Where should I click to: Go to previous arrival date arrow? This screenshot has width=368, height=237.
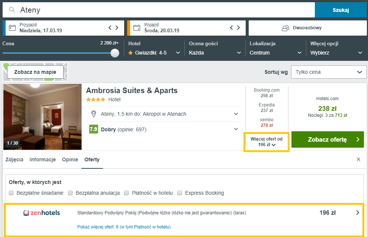click(110, 28)
